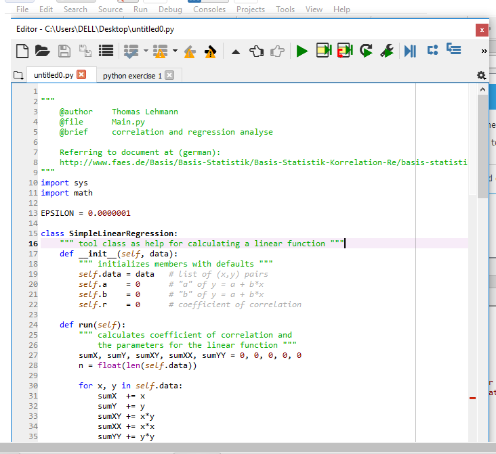Save the current file with floppy icon
Screen dimensions: 496x454
(x=64, y=51)
